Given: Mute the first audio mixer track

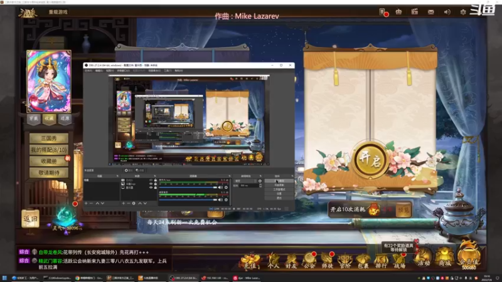Looking at the screenshot, I should click(221, 187).
